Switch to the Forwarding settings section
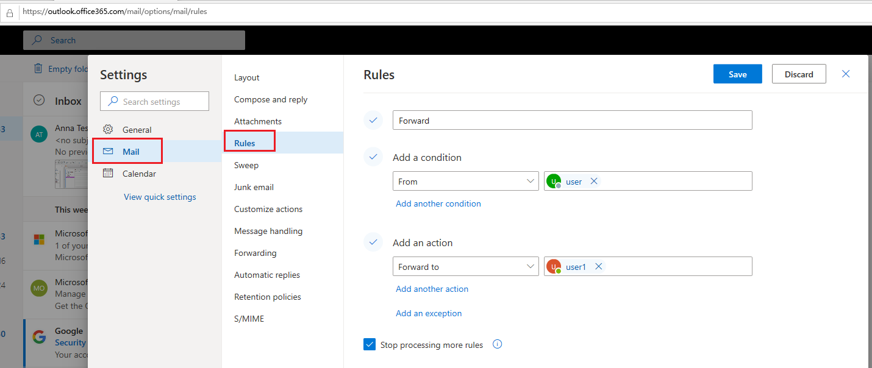The width and height of the screenshot is (872, 368). [x=255, y=253]
